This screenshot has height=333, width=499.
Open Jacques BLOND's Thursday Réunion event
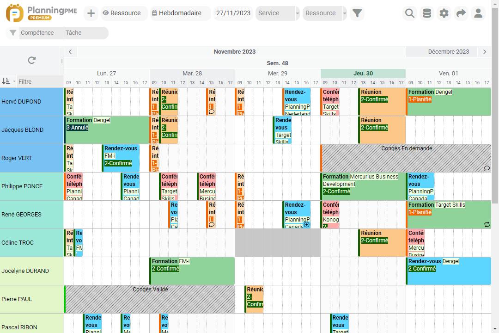pos(382,129)
